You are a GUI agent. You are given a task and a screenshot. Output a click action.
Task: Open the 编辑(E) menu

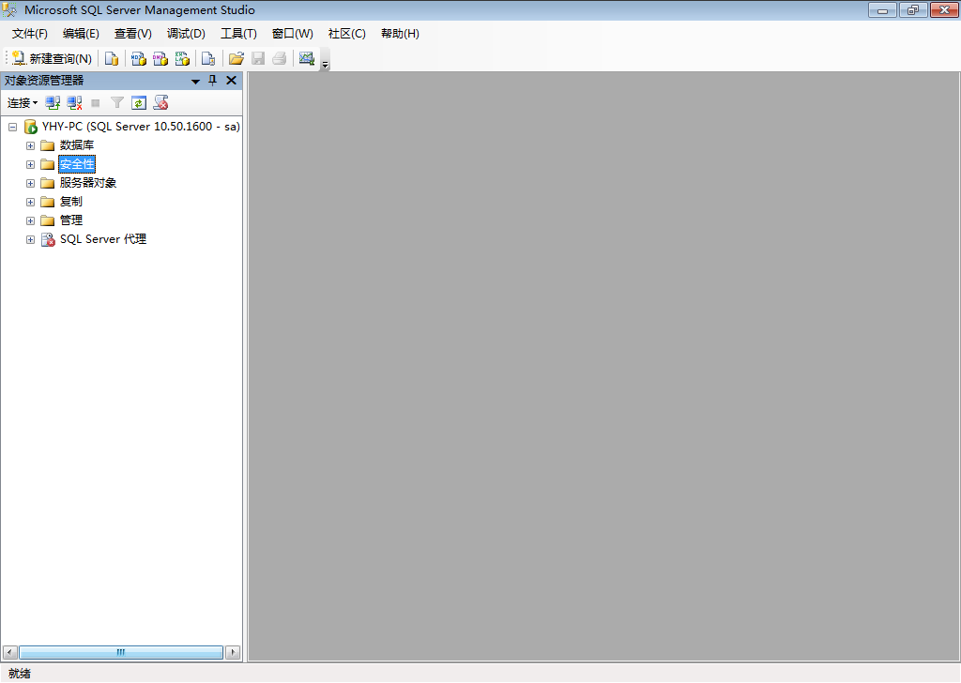point(81,34)
